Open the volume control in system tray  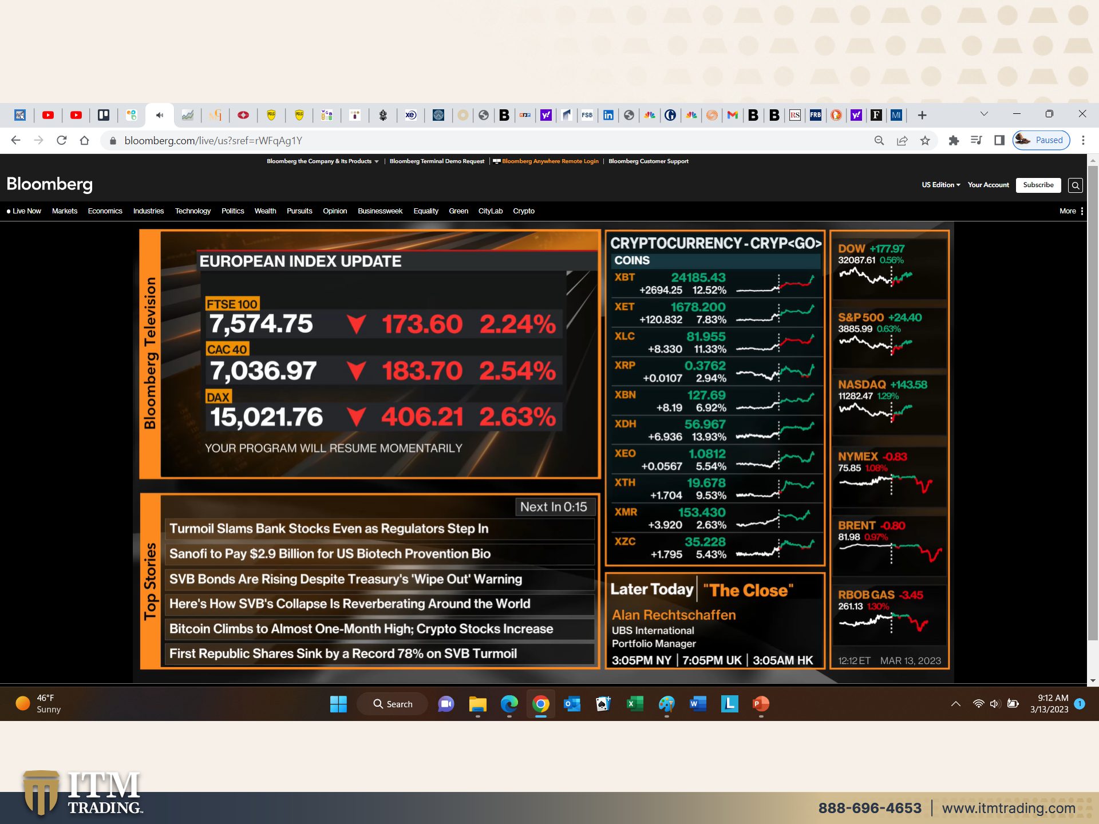995,704
